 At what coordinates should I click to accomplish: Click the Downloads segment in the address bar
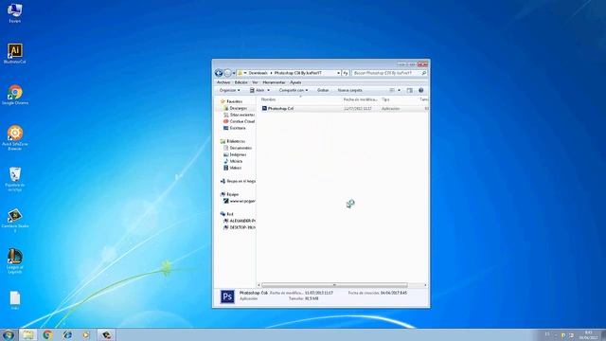point(258,73)
